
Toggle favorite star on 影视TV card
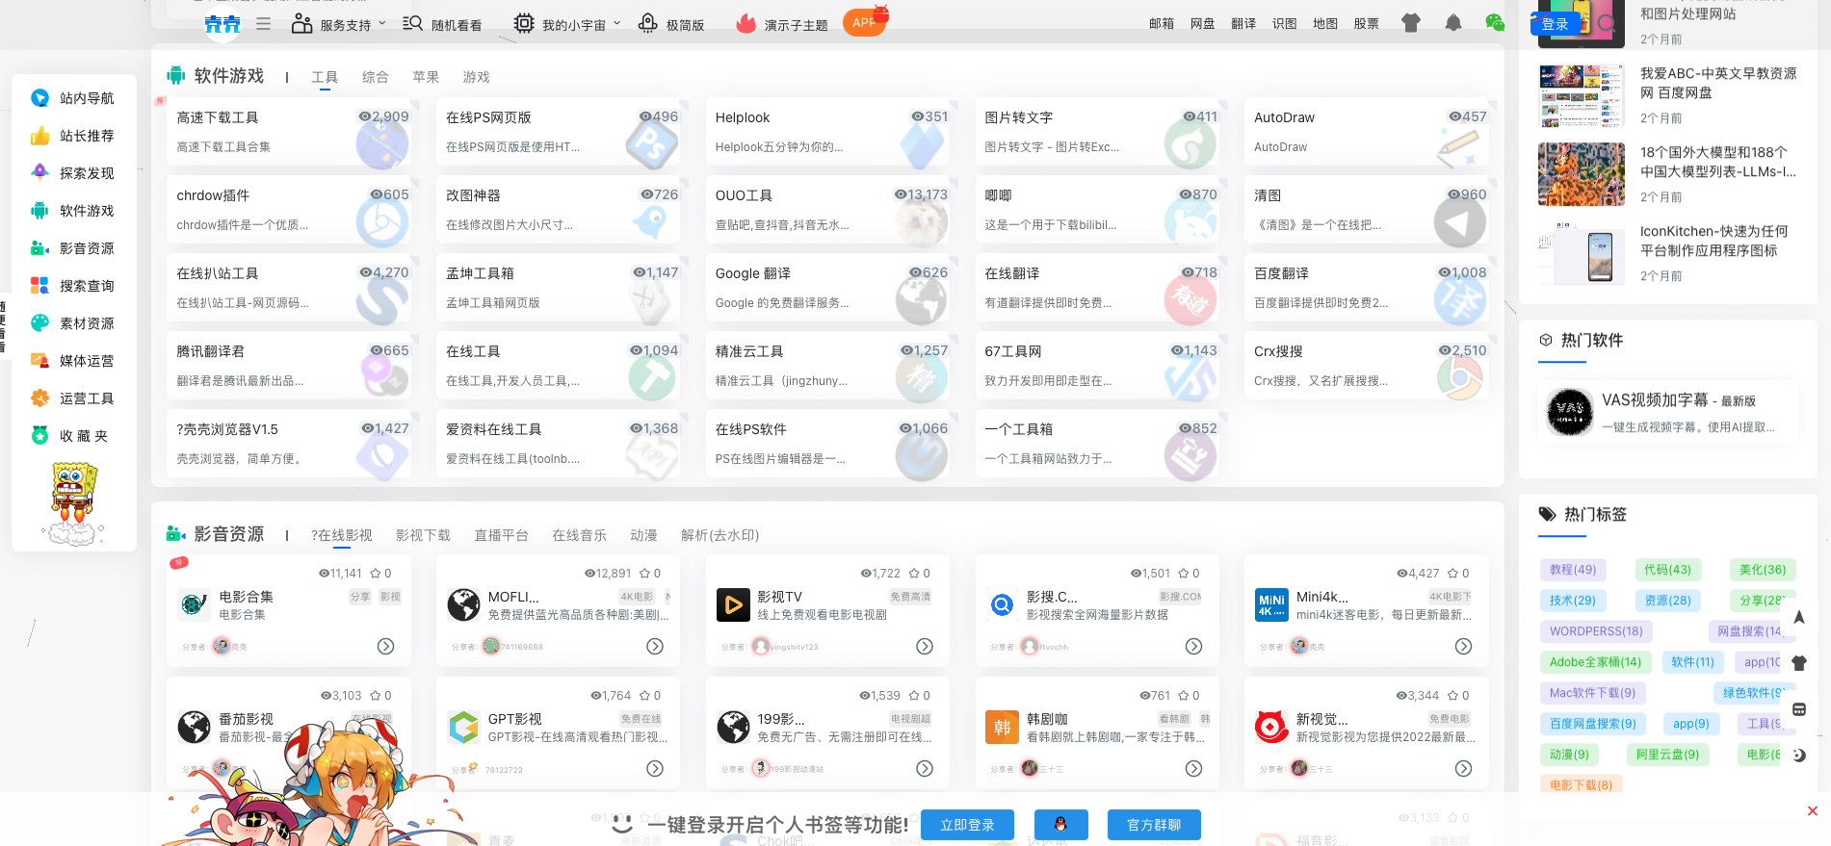(914, 574)
